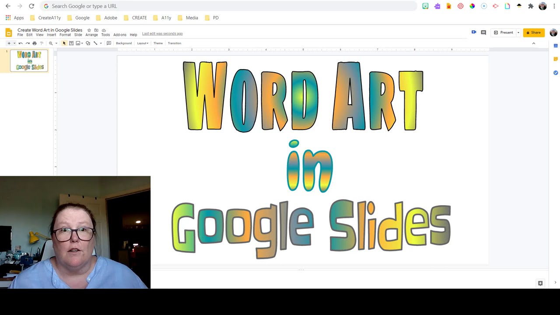The width and height of the screenshot is (560, 315).
Task: Click the 'WORD ART' word art on slide
Action: [x=303, y=96]
